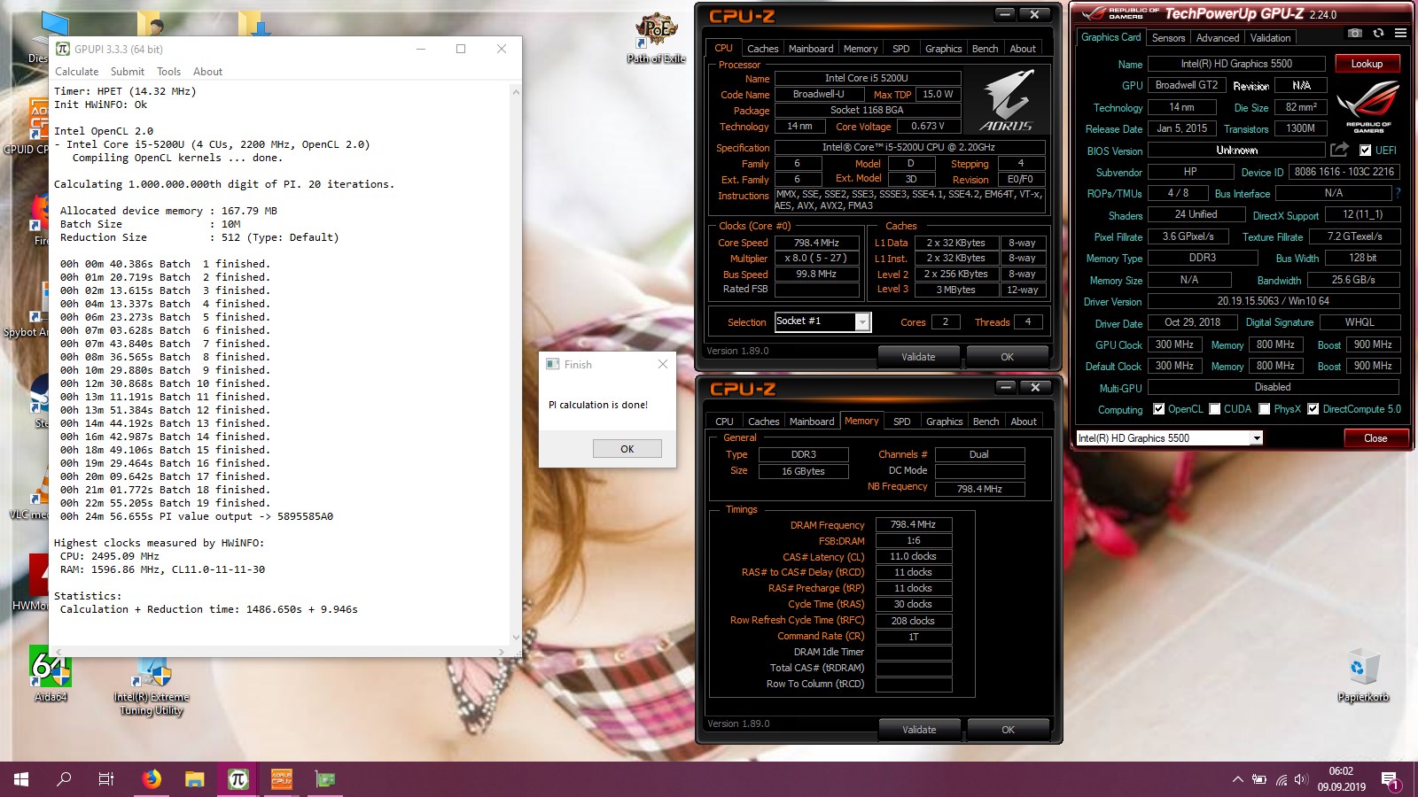Click the File Explorer taskbar icon
This screenshot has height=797, width=1418.
195,779
